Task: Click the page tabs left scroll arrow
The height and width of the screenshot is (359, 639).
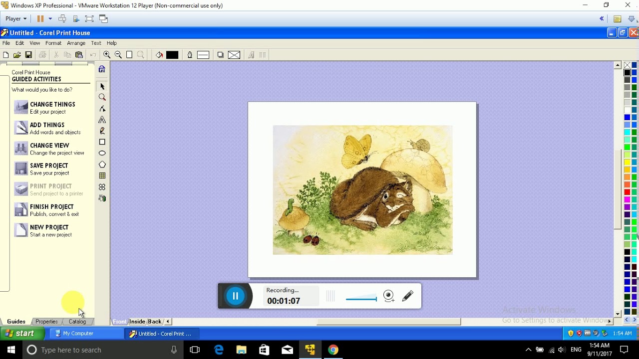Action: pyautogui.click(x=168, y=322)
